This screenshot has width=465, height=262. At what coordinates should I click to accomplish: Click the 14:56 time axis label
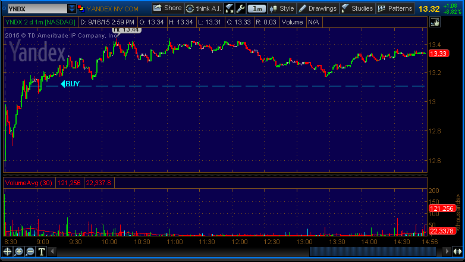click(x=430, y=242)
